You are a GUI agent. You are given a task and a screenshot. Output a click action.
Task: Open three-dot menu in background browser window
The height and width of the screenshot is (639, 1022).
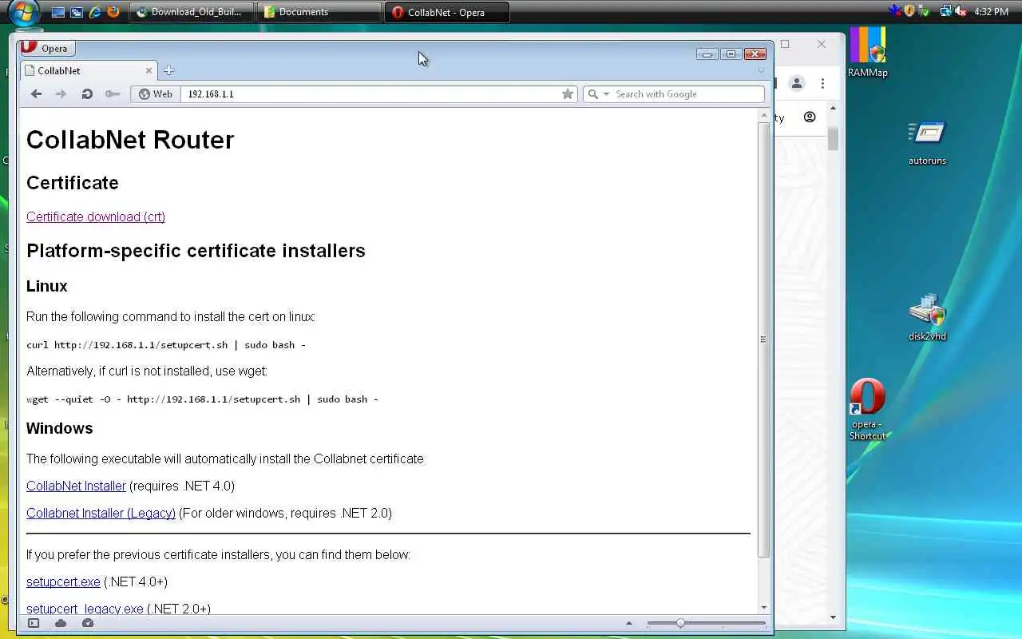point(822,83)
